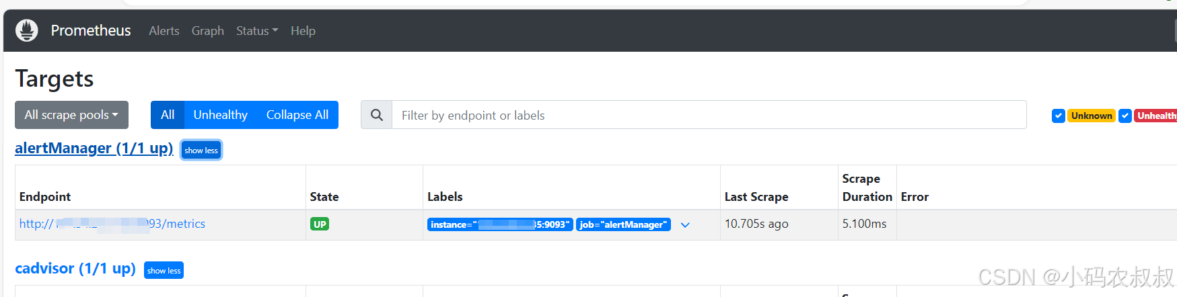This screenshot has width=1177, height=297.
Task: Click the Prometheus brand title
Action: coord(91,30)
